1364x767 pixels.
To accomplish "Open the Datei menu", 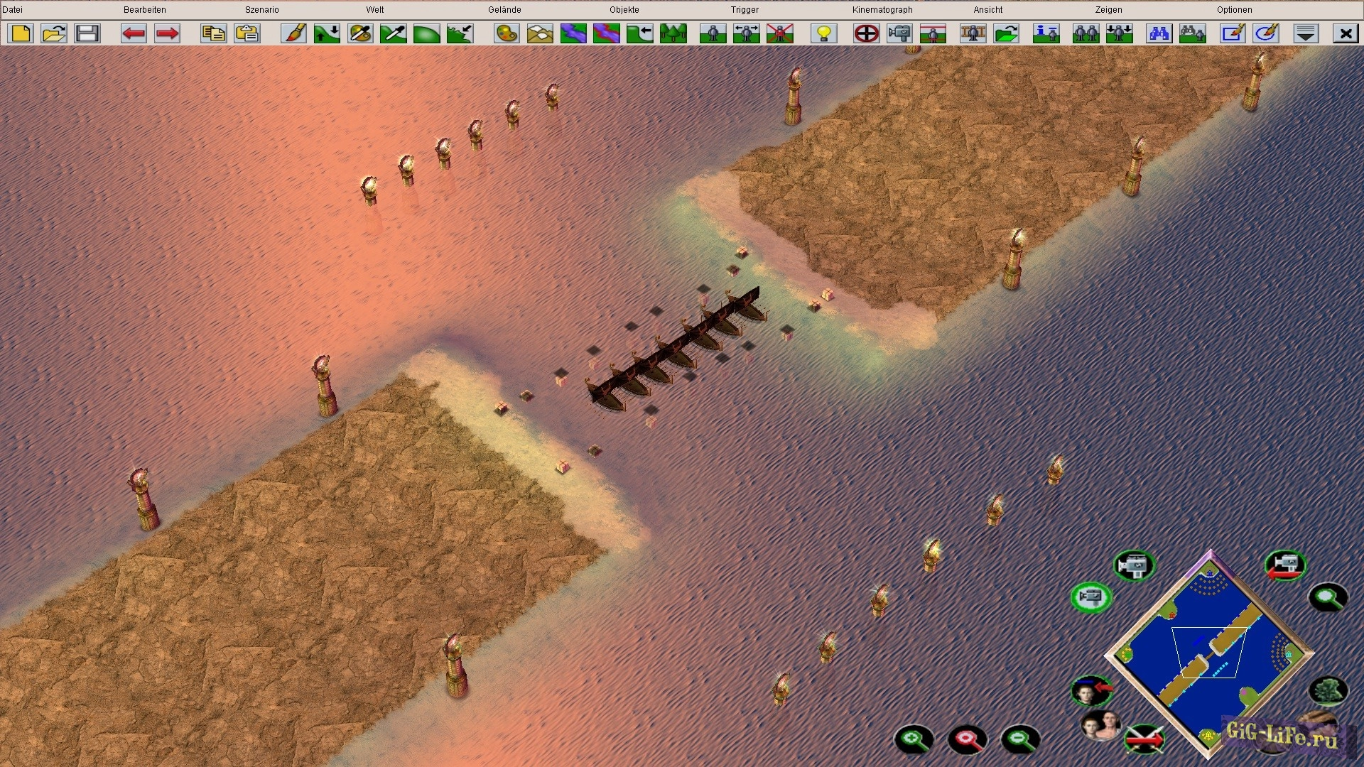I will pos(12,9).
